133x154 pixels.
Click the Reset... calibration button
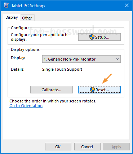[x=99, y=90]
